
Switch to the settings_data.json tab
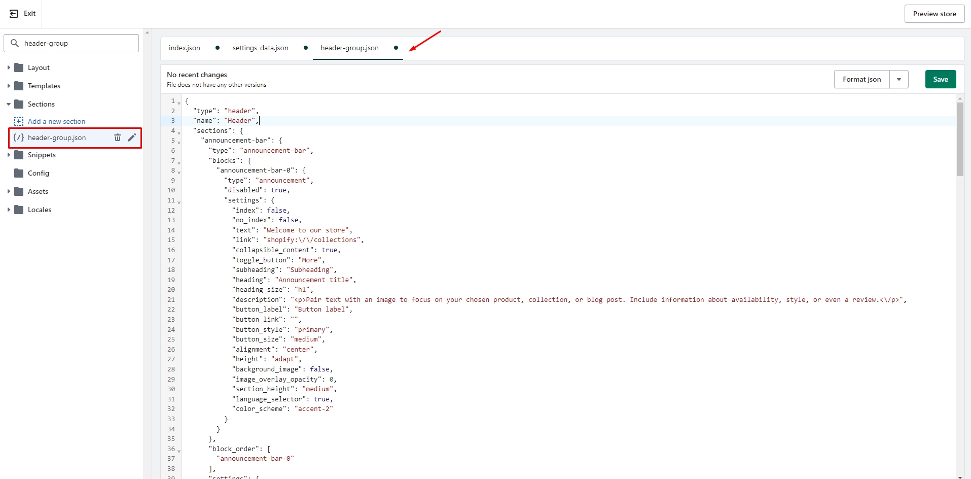pyautogui.click(x=260, y=48)
